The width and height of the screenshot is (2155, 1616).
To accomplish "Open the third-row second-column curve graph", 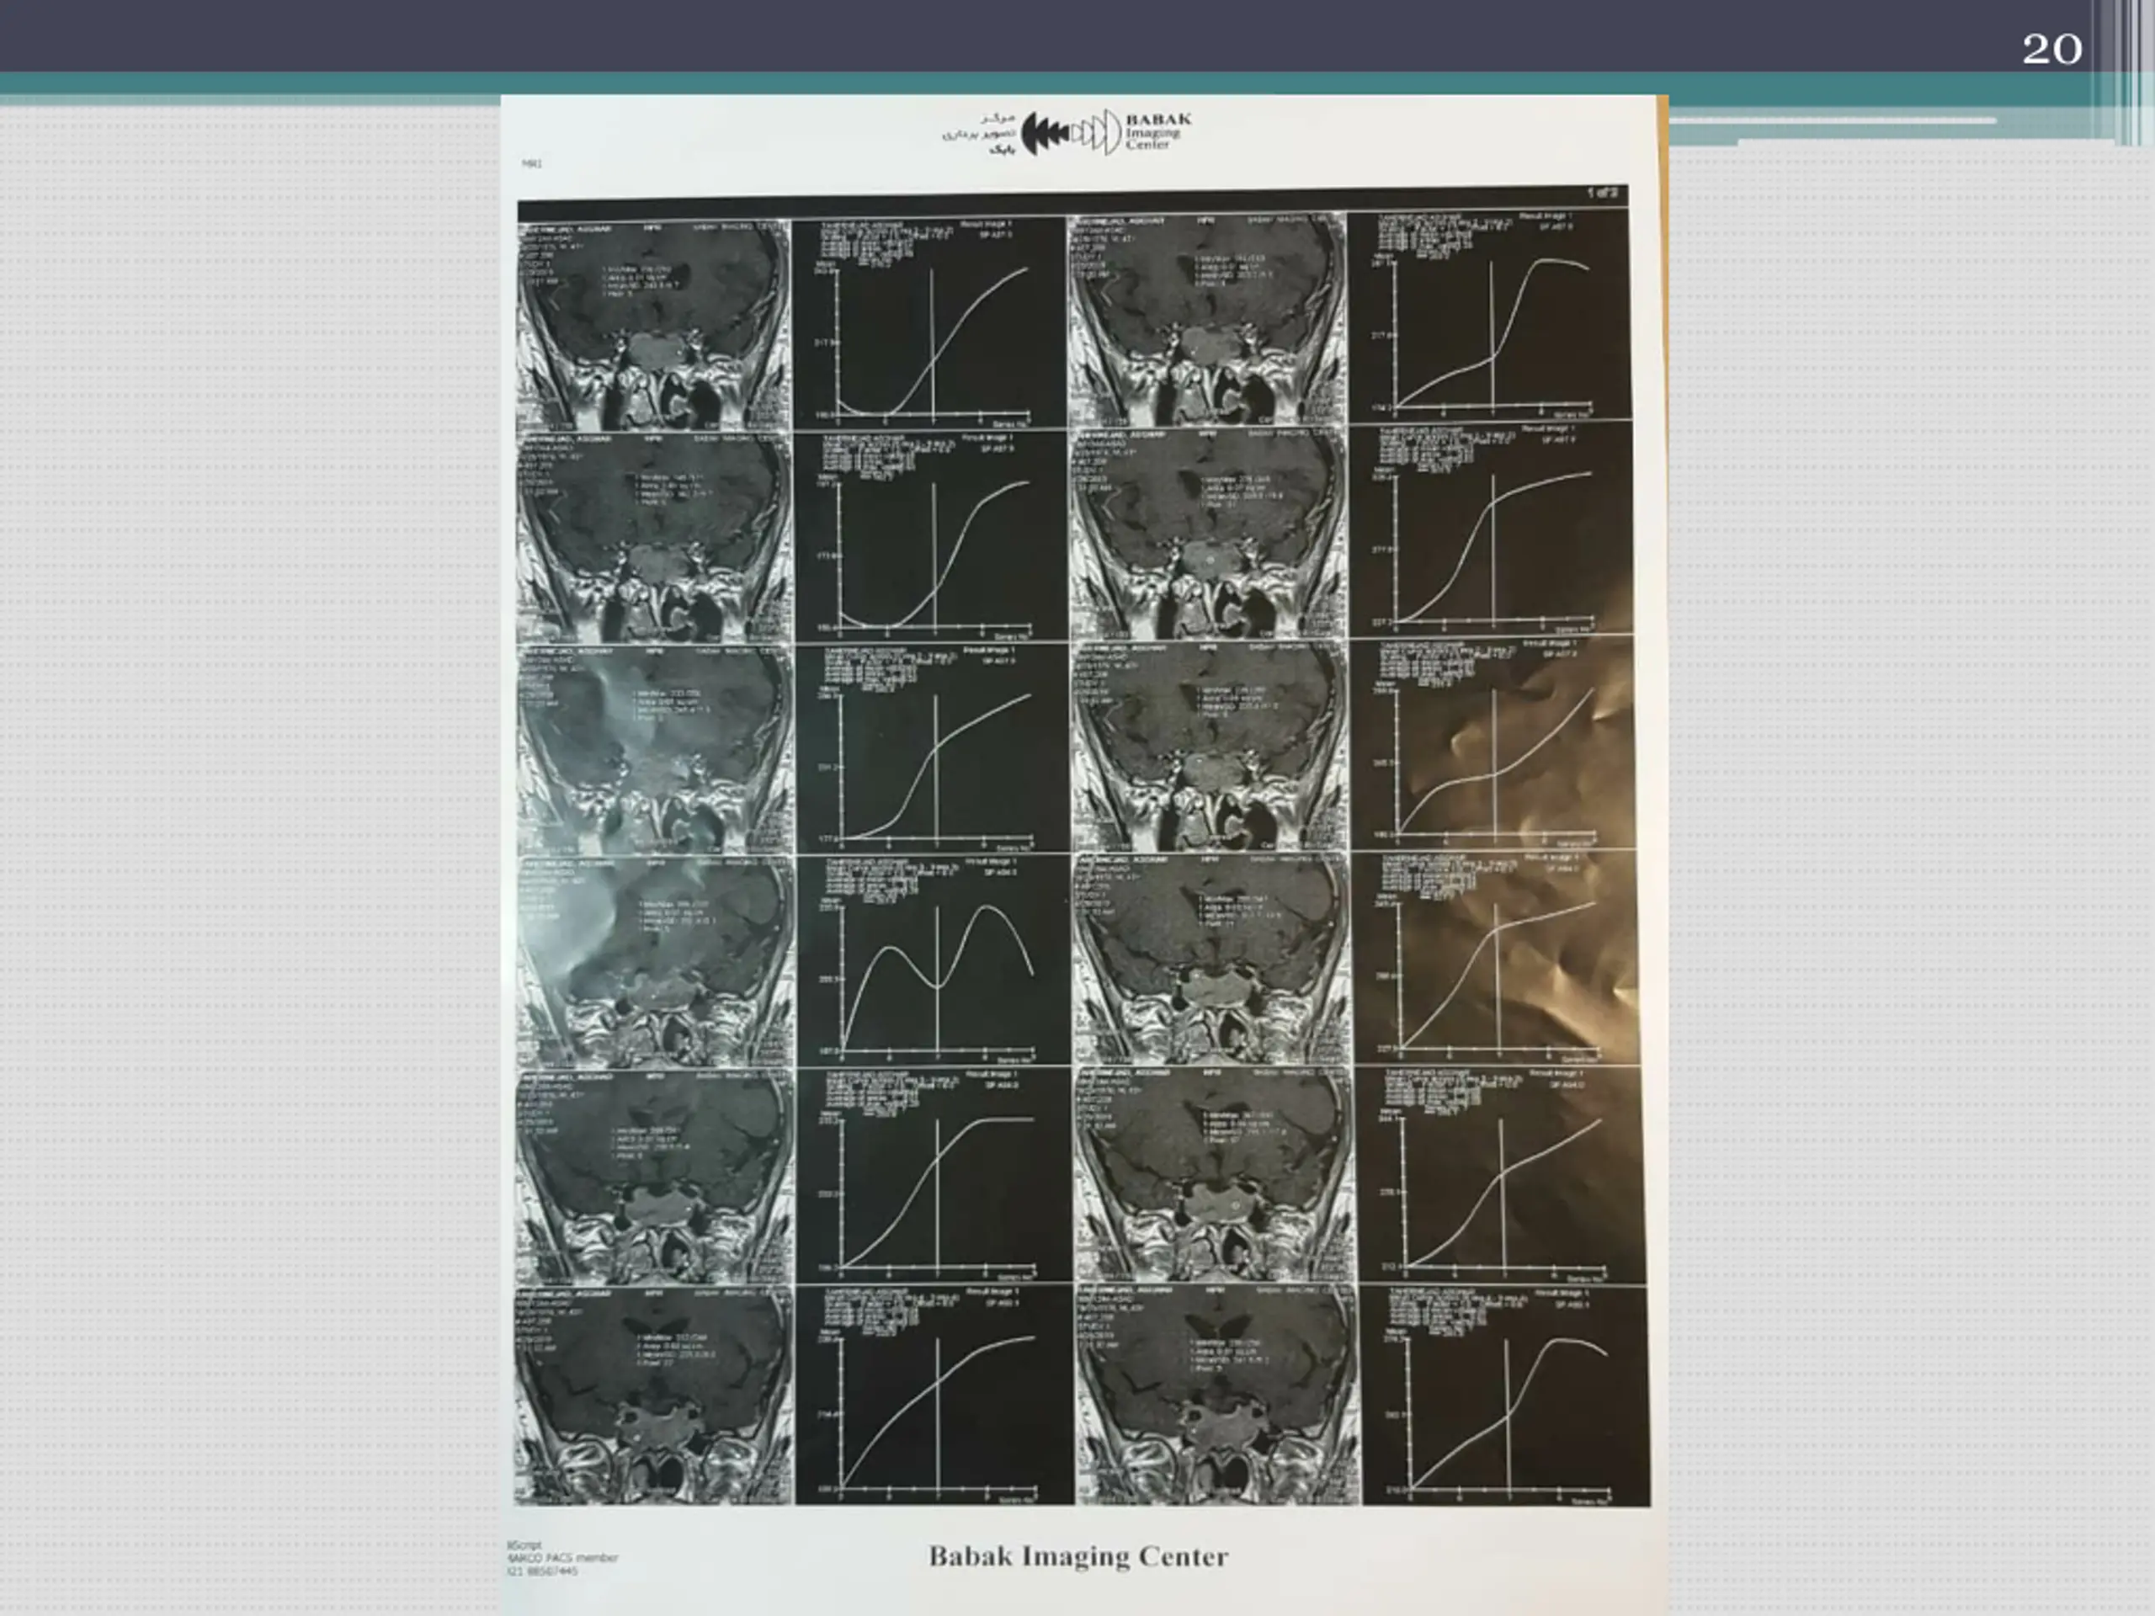I will [x=931, y=749].
